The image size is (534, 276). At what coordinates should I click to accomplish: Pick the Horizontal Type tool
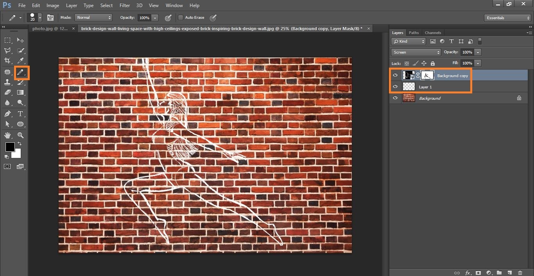click(21, 114)
